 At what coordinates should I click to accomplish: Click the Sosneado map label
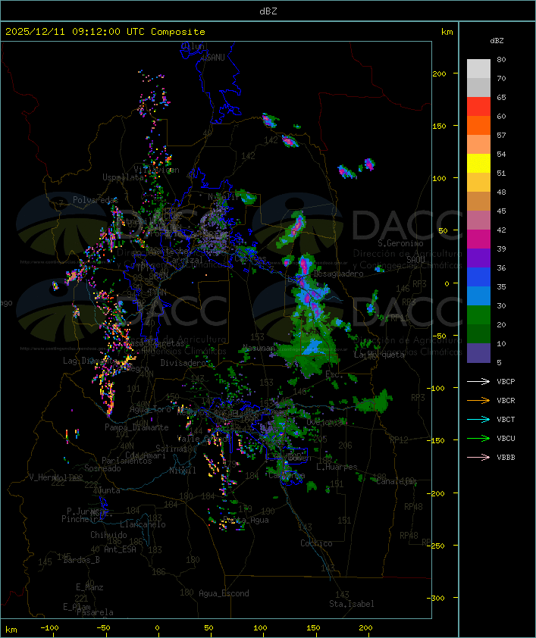tap(102, 468)
